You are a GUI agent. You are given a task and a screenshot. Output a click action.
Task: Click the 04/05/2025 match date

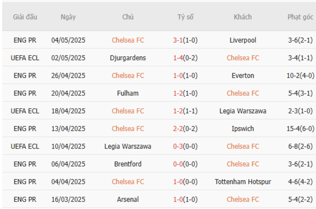click(x=68, y=40)
